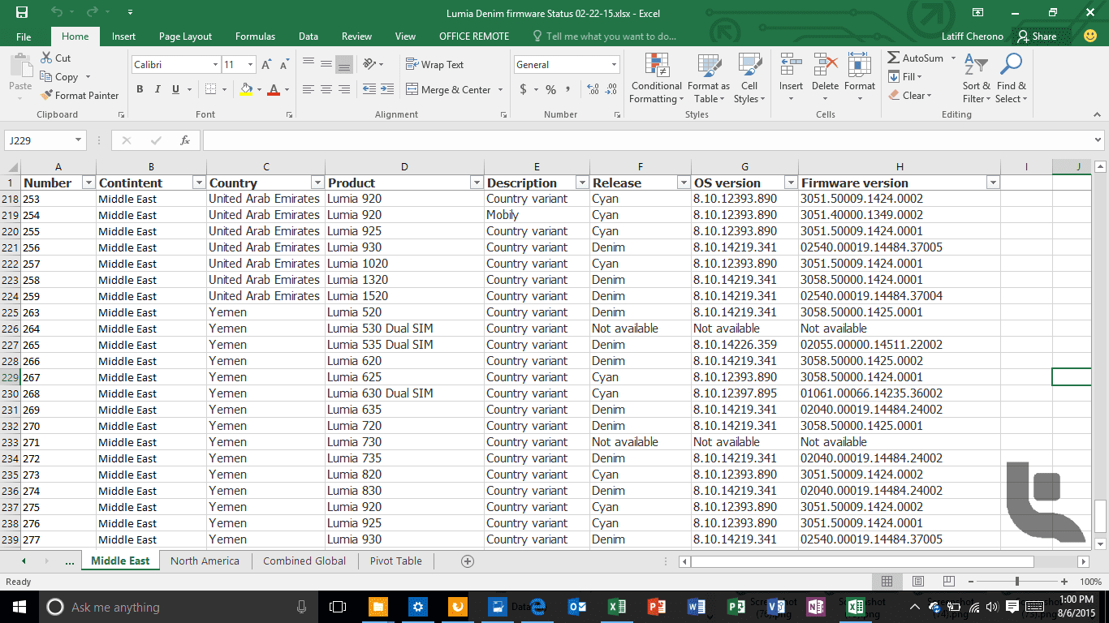The height and width of the screenshot is (623, 1109).
Task: Open Cell Styles gallery
Action: (749, 79)
